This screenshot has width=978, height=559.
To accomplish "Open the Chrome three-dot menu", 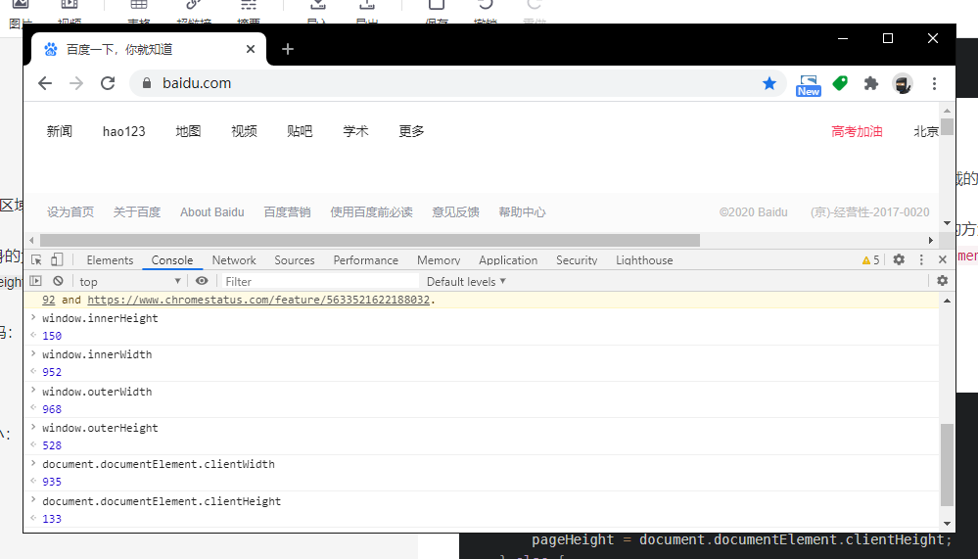I will pos(934,83).
